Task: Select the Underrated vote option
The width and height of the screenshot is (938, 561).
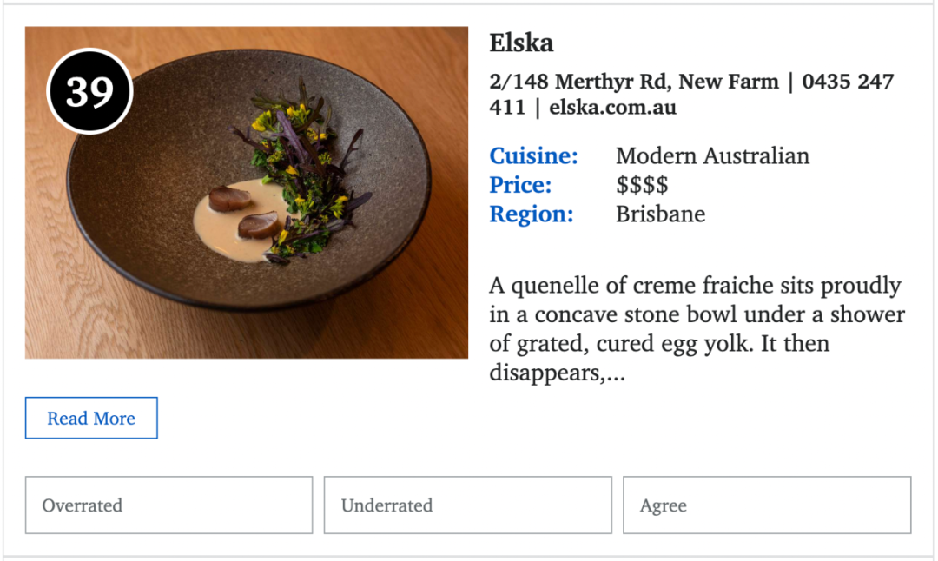Action: coord(468,505)
